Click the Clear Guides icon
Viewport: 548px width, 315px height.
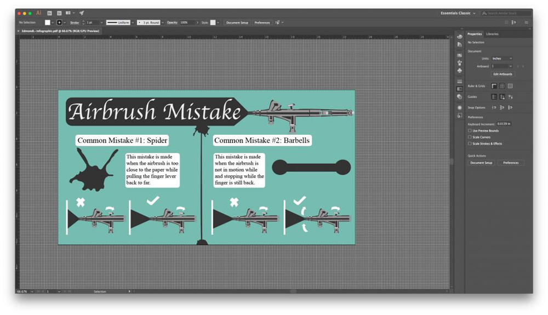coord(511,97)
